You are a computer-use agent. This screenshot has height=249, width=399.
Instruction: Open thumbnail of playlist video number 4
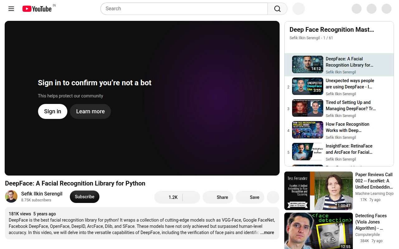point(308,130)
